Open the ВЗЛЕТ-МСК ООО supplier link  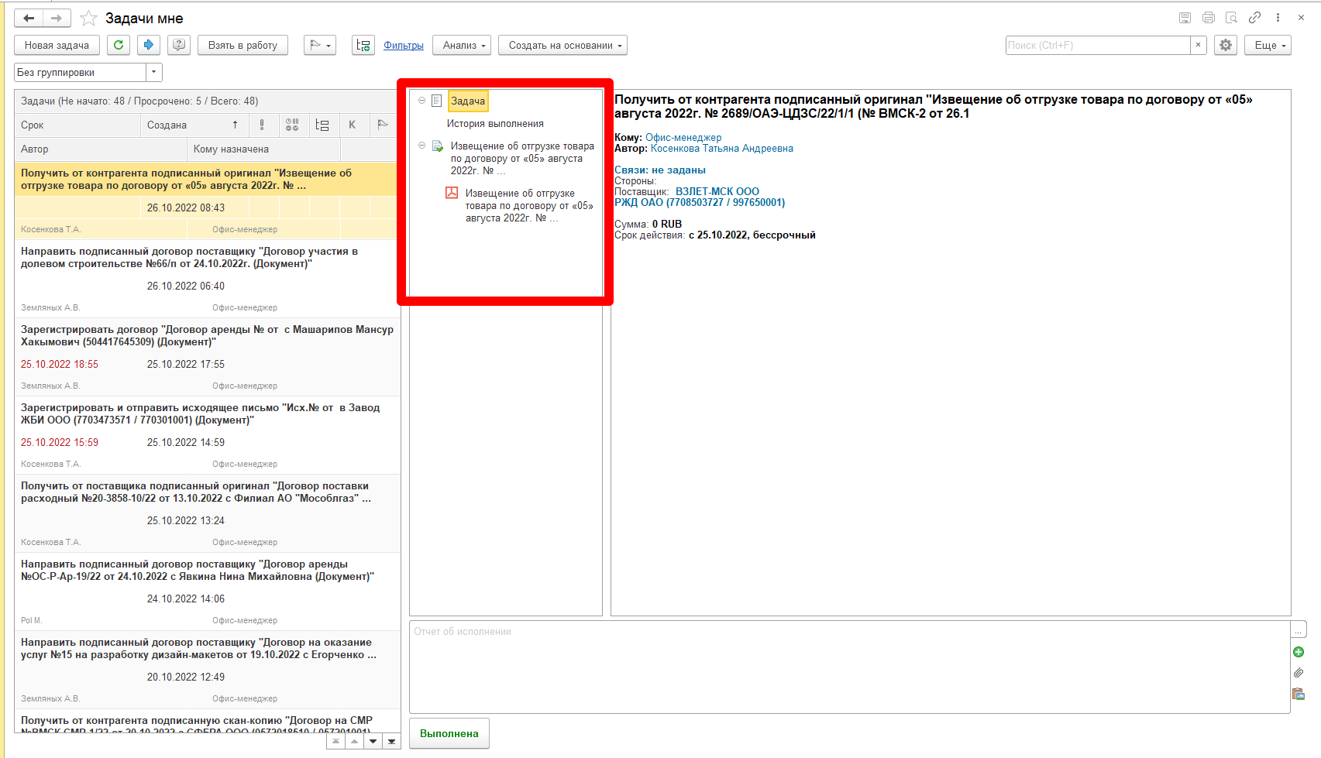(x=717, y=191)
